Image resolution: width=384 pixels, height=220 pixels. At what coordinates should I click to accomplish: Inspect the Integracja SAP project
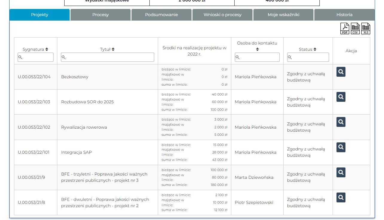point(341,147)
